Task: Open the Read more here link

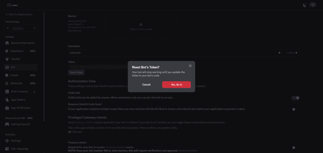Action: point(188,150)
